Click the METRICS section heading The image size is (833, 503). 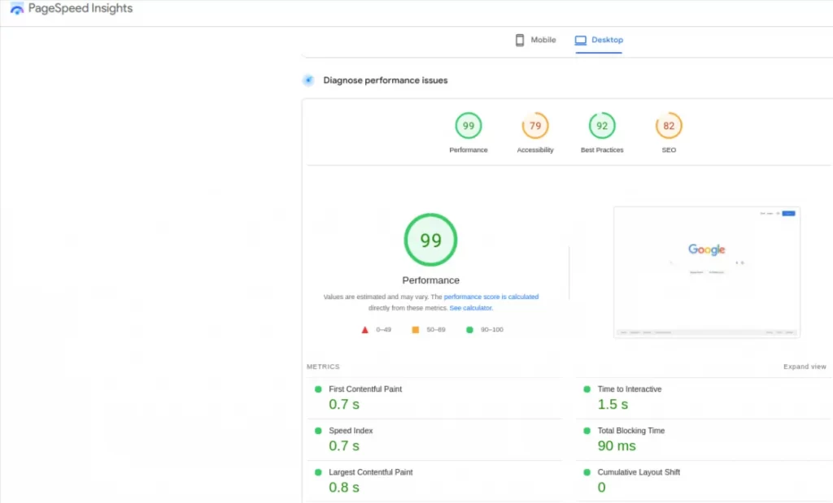tap(323, 366)
